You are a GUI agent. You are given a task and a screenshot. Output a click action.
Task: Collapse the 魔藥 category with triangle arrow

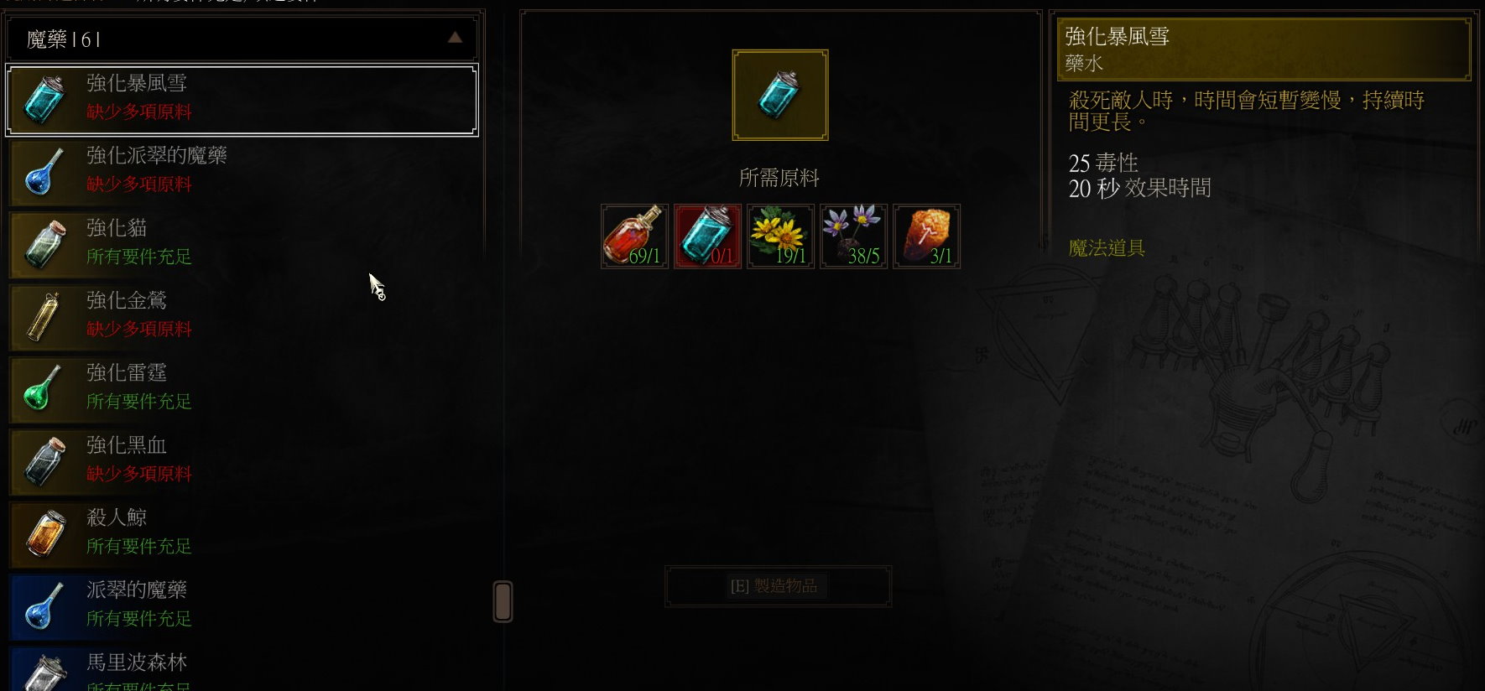click(x=455, y=38)
